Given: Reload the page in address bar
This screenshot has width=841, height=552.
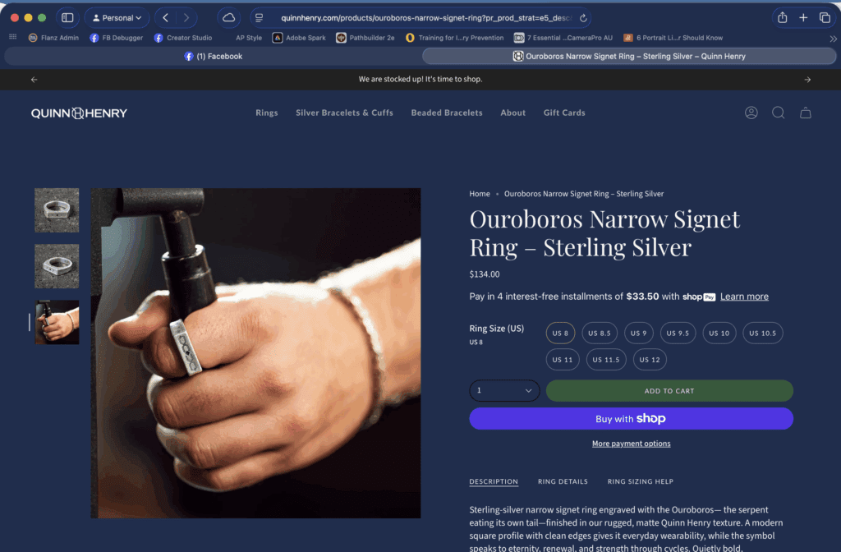Looking at the screenshot, I should coord(583,18).
